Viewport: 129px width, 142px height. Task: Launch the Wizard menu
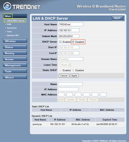click(15, 77)
